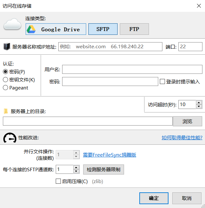
Task: Switch to SFTP connection type
Action: click(x=103, y=29)
